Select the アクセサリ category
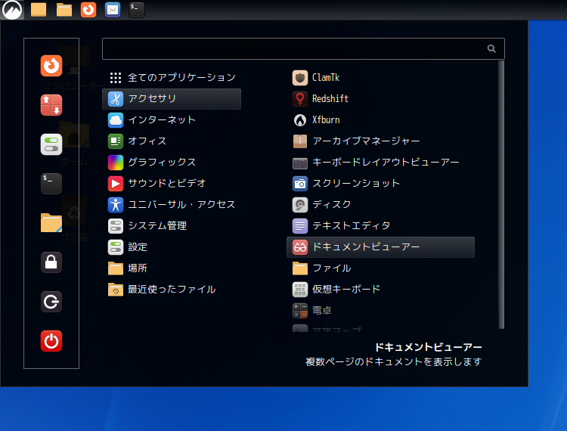Viewport: 567px width, 431px height. (172, 99)
